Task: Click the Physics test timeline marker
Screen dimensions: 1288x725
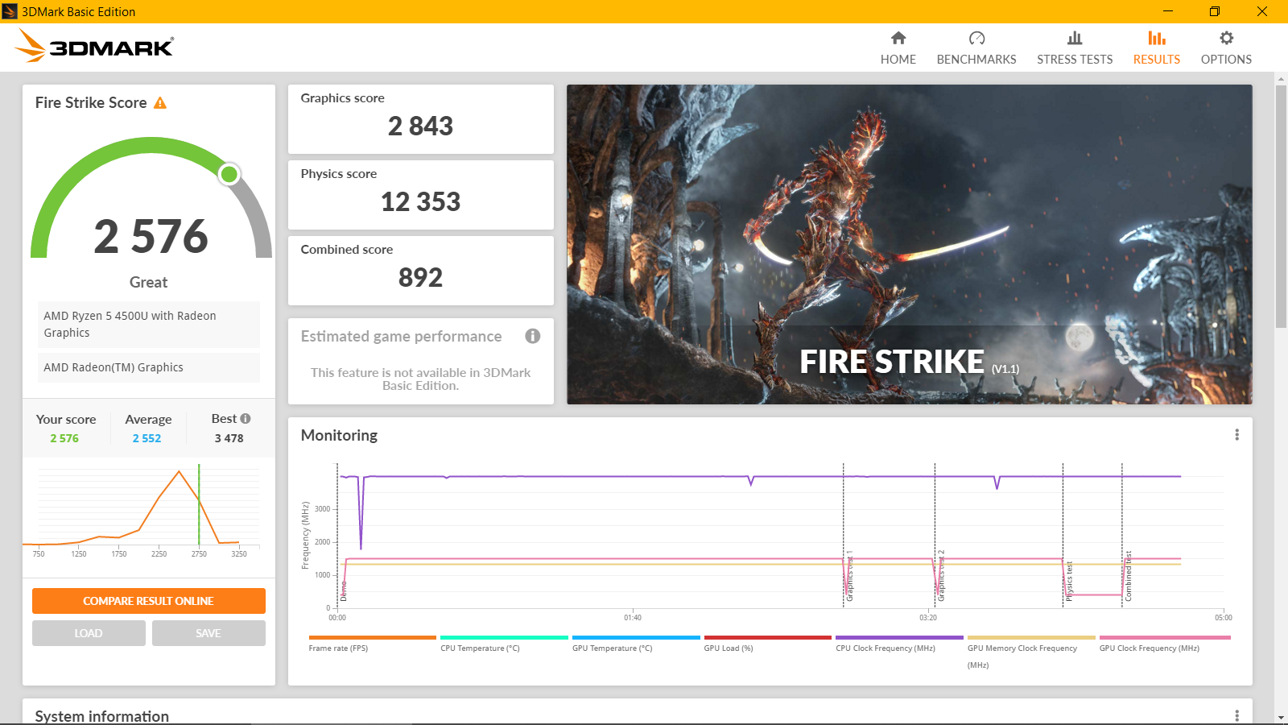Action: [1069, 582]
